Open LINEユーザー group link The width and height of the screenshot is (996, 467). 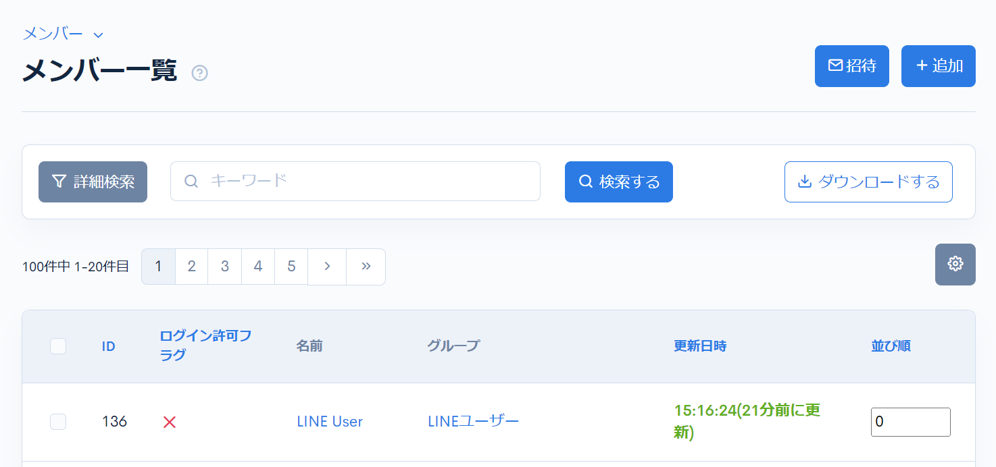coord(474,422)
